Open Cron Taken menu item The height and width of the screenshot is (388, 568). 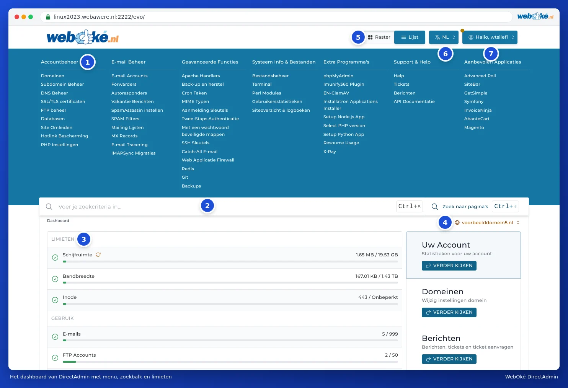point(194,93)
